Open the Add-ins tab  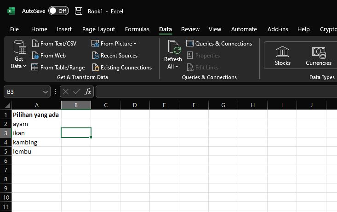tap(278, 29)
